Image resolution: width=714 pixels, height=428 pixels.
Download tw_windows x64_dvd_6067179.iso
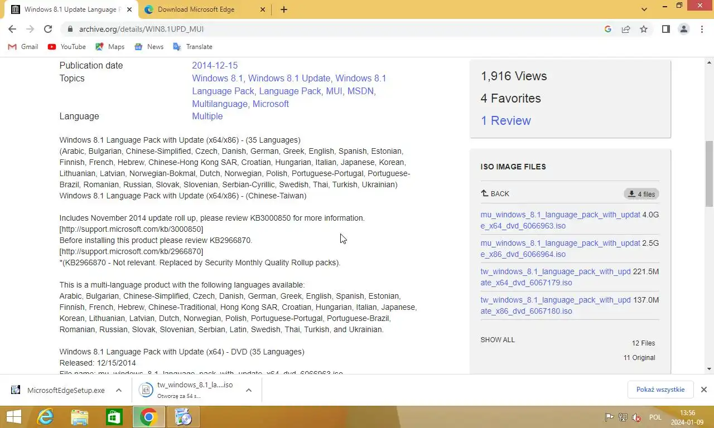tap(556, 277)
